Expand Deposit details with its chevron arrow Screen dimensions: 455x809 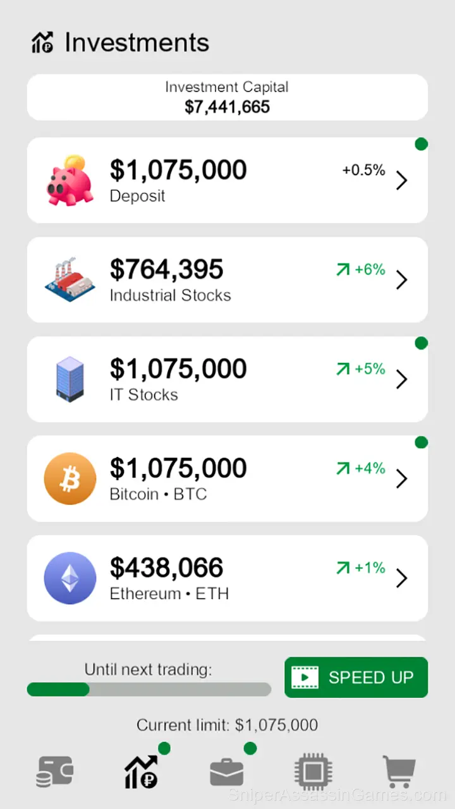click(x=402, y=181)
